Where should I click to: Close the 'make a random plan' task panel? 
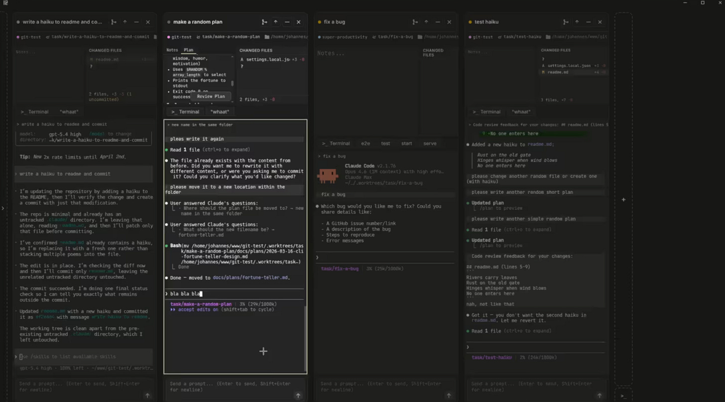coord(298,22)
